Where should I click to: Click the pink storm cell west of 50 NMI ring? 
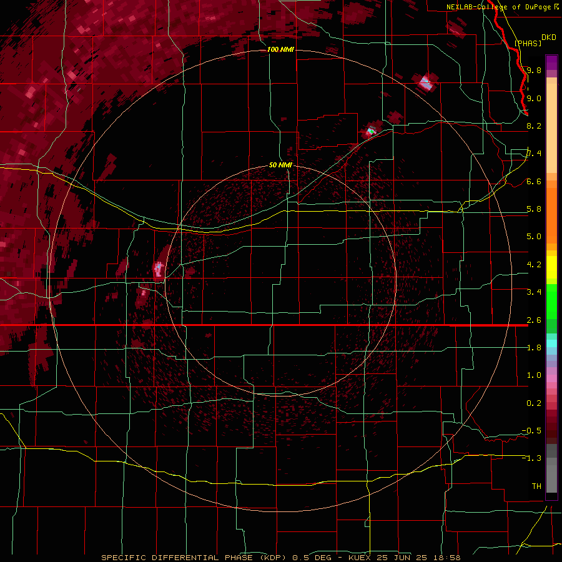coord(159,269)
